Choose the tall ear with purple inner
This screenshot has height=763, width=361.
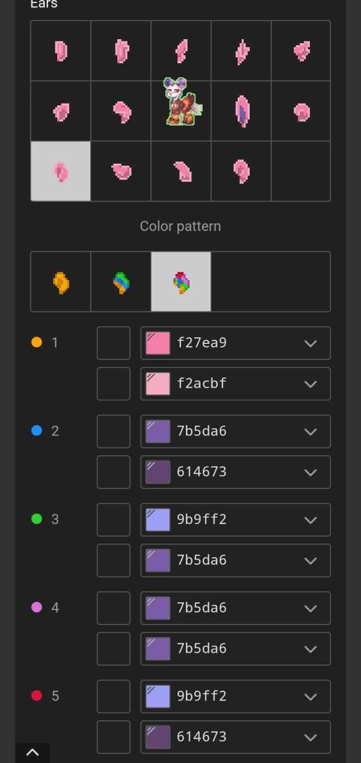pyautogui.click(x=241, y=111)
